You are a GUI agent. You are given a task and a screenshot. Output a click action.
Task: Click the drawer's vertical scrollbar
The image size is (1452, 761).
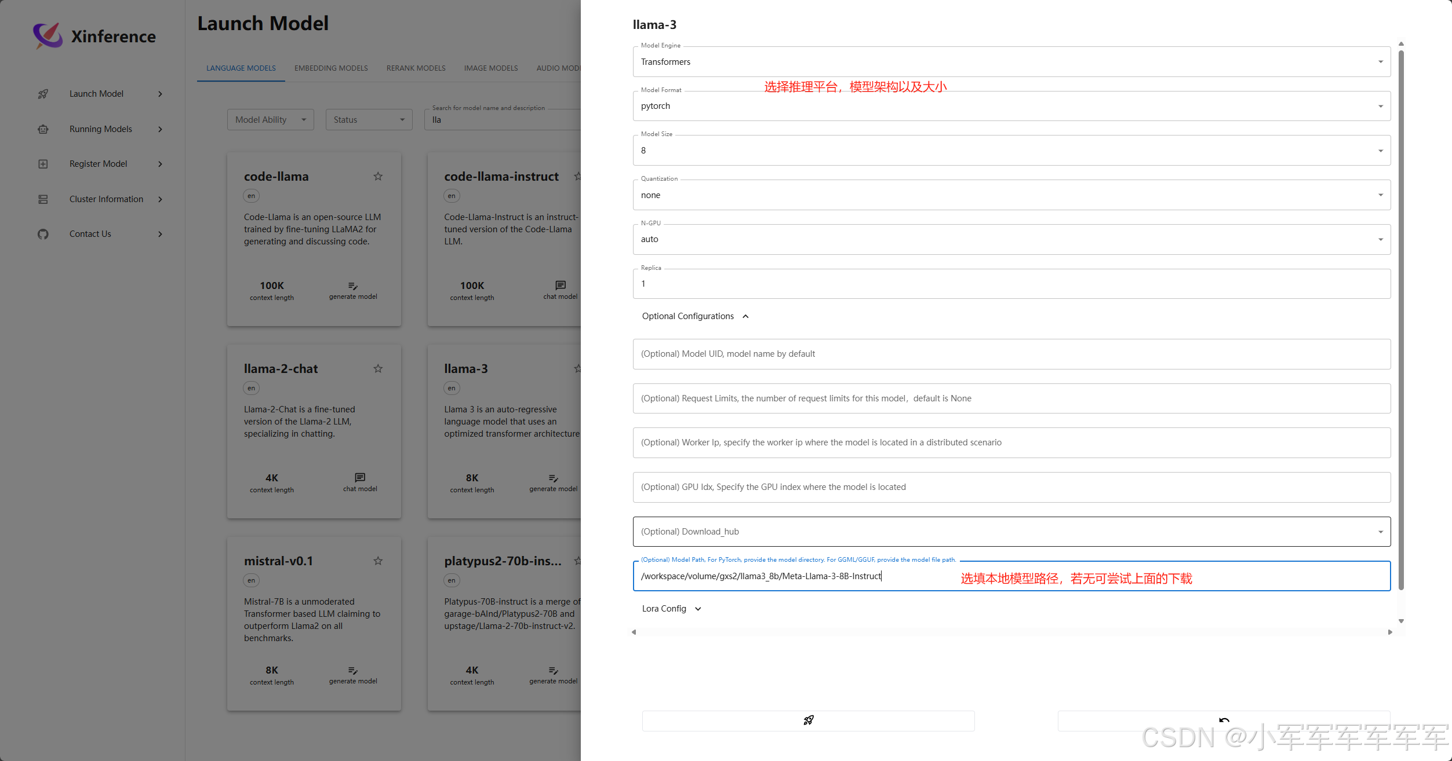(x=1401, y=320)
